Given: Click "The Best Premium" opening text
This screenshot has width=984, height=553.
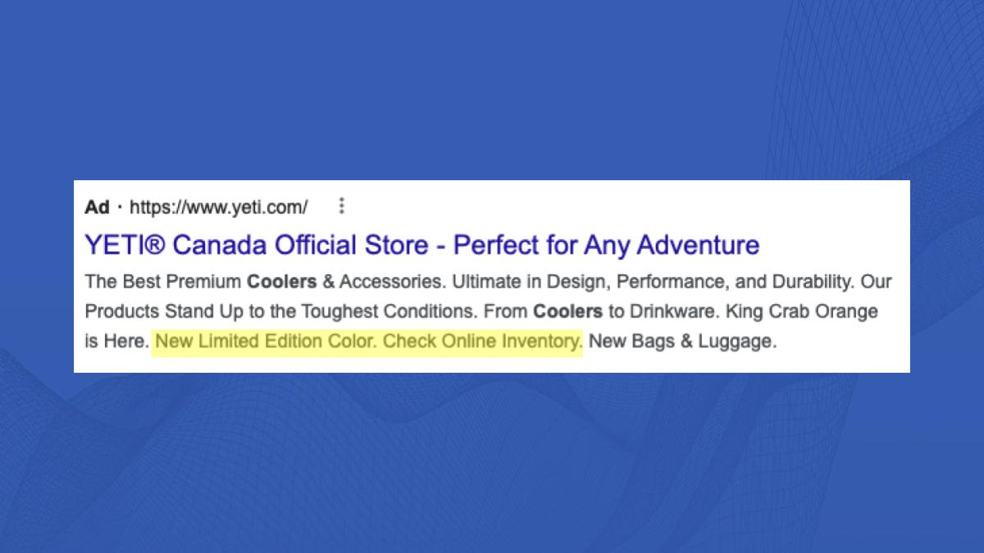Looking at the screenshot, I should point(163,282).
